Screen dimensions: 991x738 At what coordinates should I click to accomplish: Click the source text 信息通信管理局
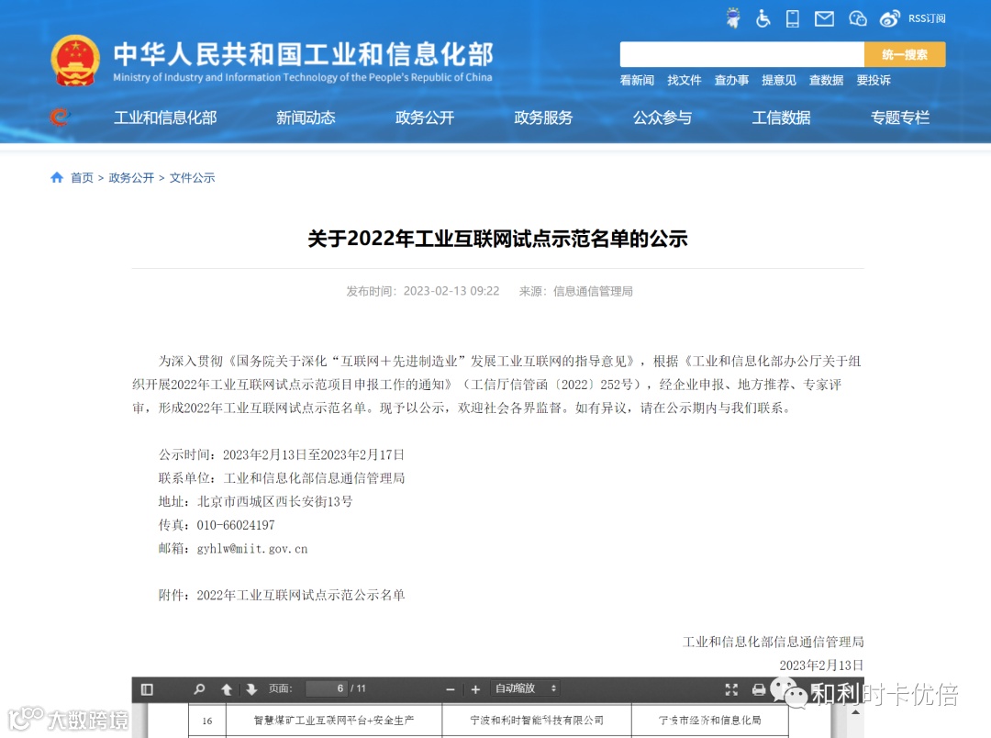click(x=593, y=291)
